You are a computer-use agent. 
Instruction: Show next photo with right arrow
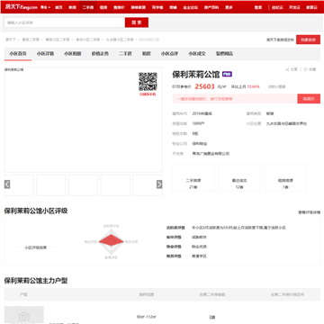[159, 184]
